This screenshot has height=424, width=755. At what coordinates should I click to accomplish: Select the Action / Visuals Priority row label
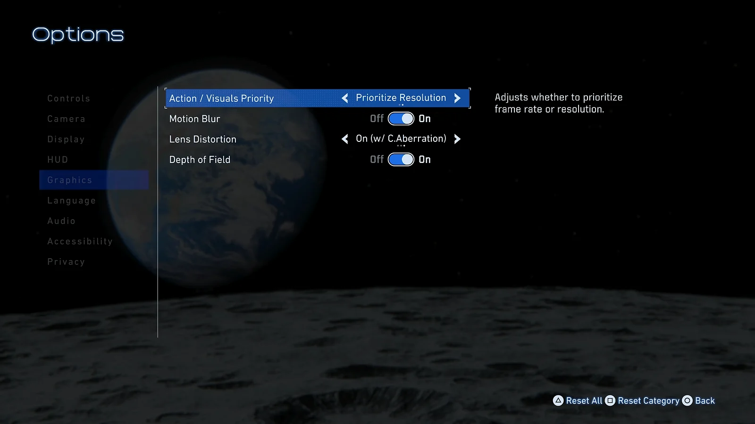pyautogui.click(x=221, y=98)
